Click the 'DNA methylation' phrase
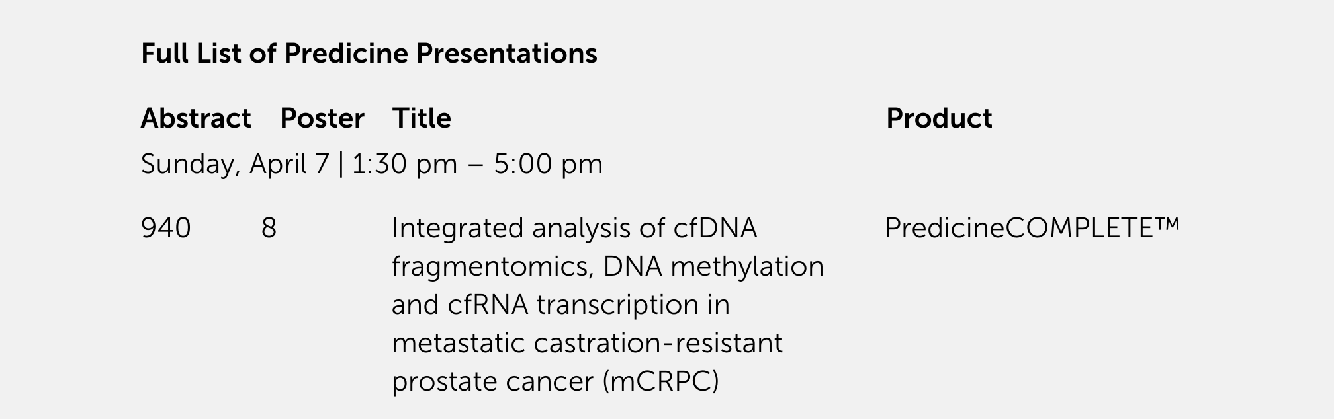This screenshot has width=1334, height=419. click(713, 267)
